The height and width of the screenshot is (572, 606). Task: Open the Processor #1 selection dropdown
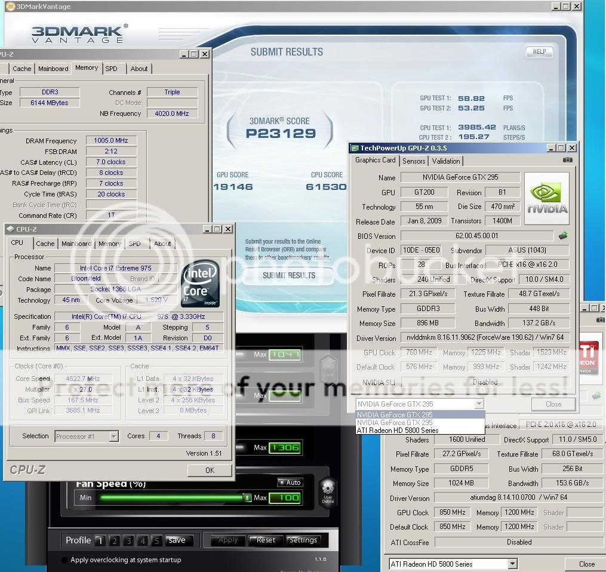(x=113, y=436)
